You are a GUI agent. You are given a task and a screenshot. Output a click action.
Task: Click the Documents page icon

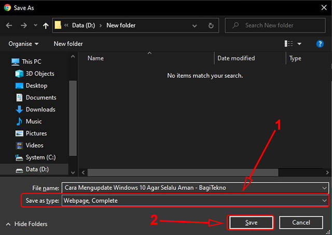19,98
